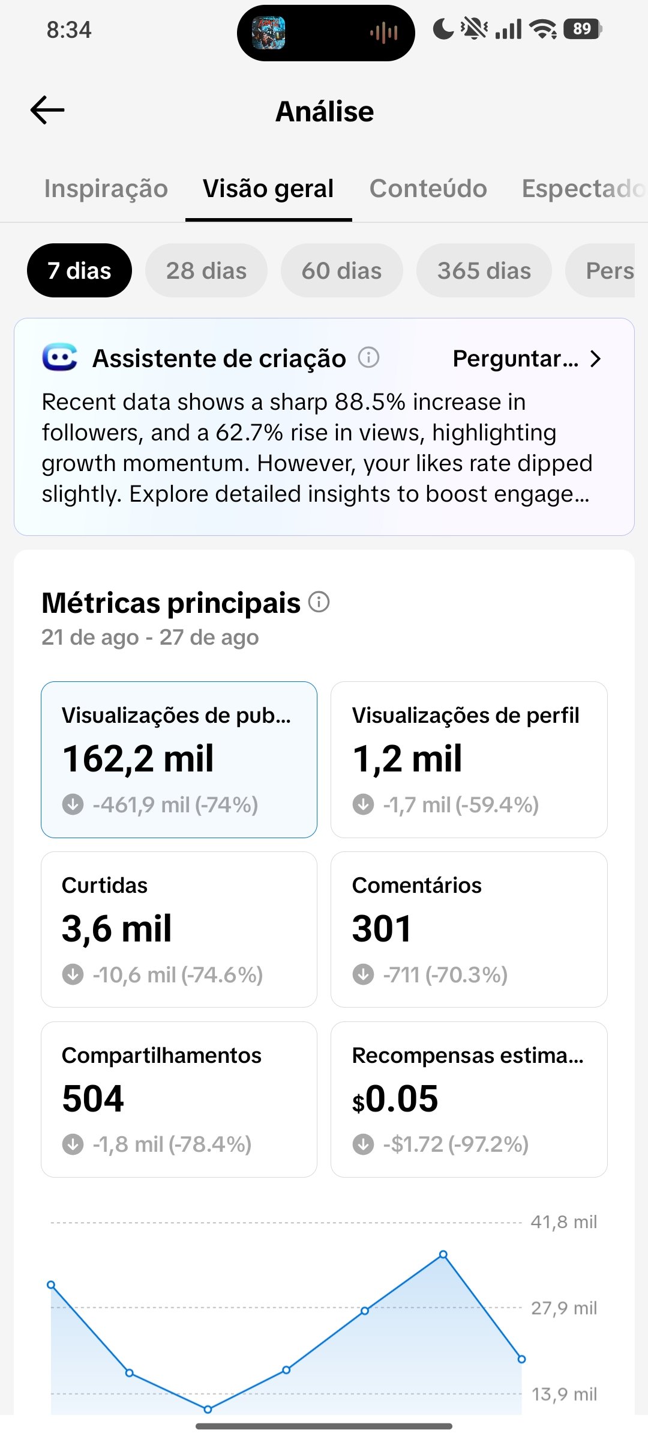Select the Visualizações de perfil metric card

[x=469, y=759]
